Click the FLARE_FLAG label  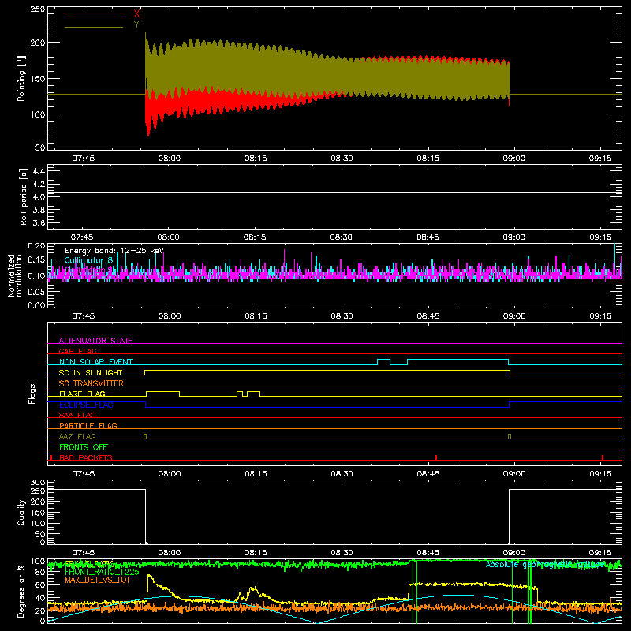coord(82,394)
